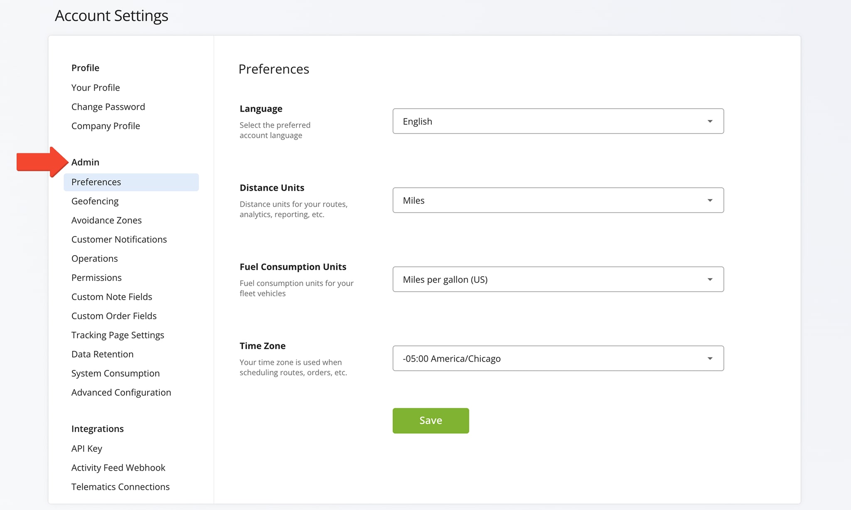851x510 pixels.
Task: Open Custom Order Fields
Action: pyautogui.click(x=114, y=315)
